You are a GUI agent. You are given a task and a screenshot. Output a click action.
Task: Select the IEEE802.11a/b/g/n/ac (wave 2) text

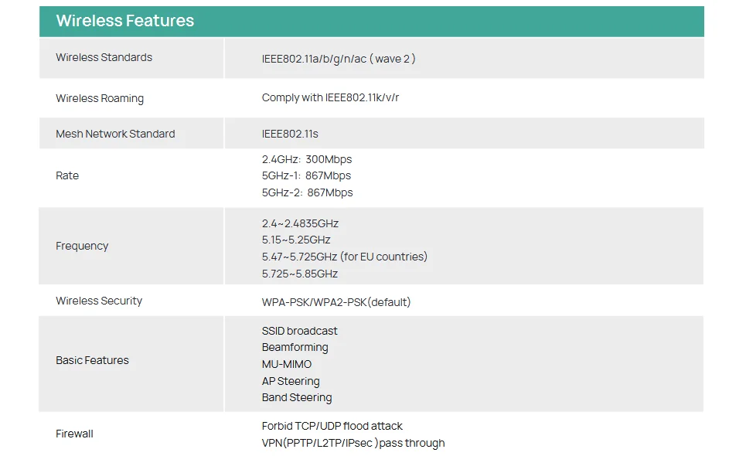[339, 59]
